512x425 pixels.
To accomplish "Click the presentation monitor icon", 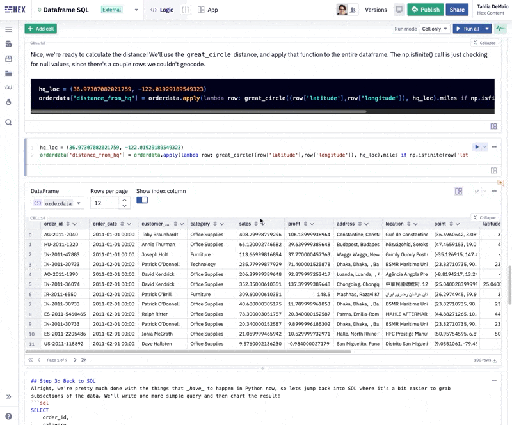I will coord(399,10).
